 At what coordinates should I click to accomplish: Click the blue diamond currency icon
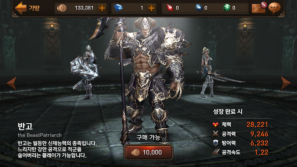pyautogui.click(x=118, y=8)
